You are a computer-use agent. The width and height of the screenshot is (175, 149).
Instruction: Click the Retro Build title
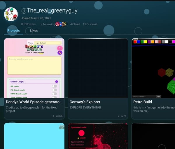click(143, 102)
